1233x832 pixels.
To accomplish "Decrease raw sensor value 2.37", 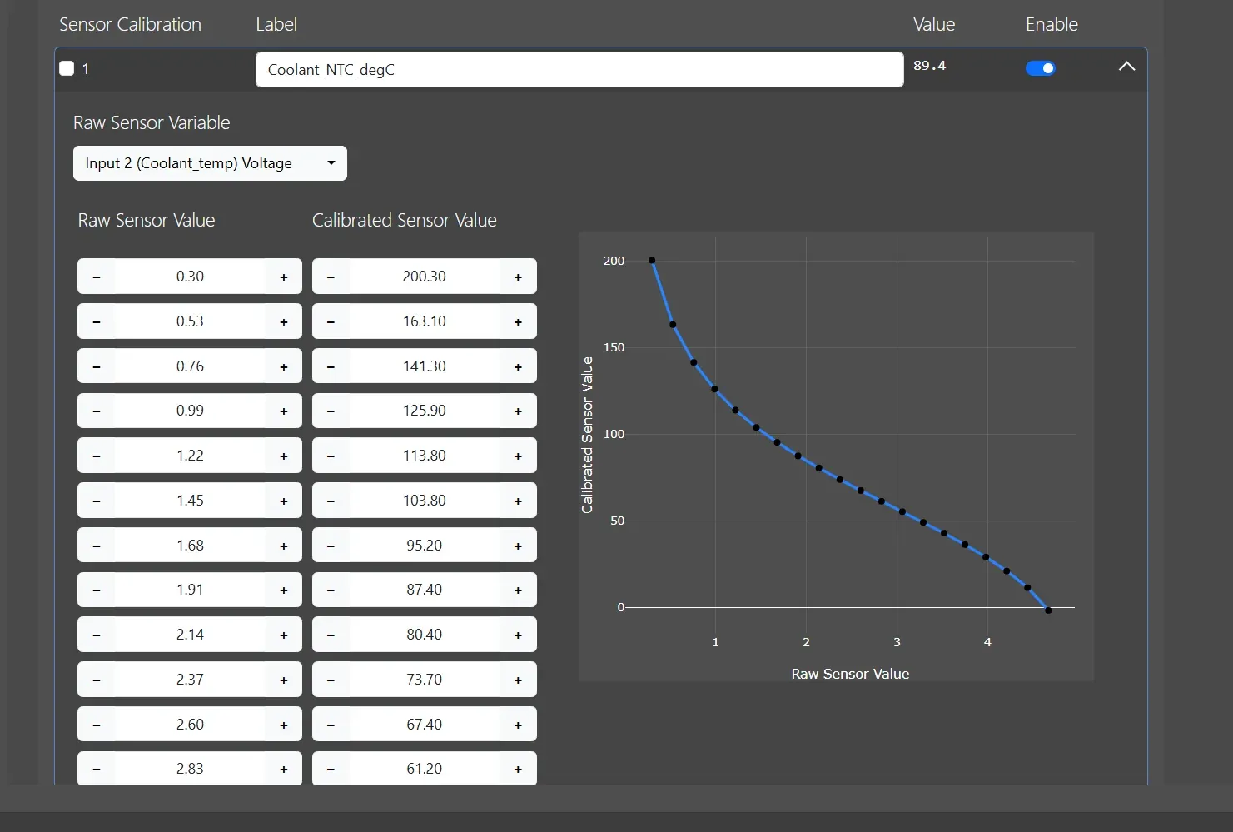I will click(x=97, y=680).
